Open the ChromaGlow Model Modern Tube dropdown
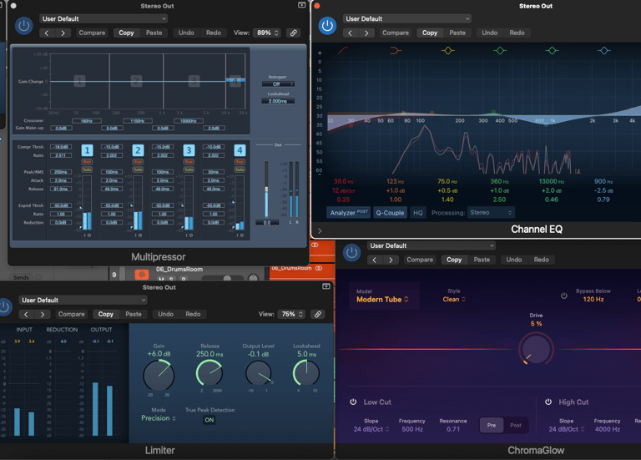Image resolution: width=641 pixels, height=460 pixels. point(382,300)
